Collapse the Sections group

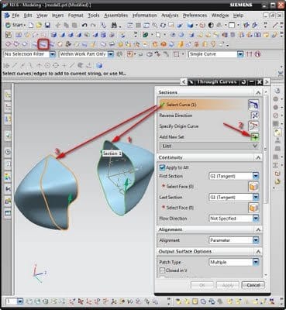258,92
